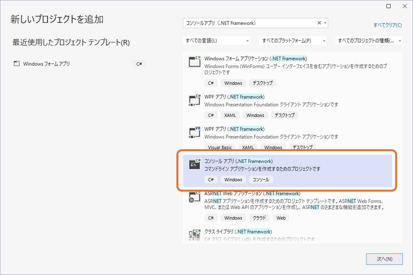The image size is (413, 275).
Task: Select コンソール アプリ (.NET Framework) template
Action: tap(288, 171)
